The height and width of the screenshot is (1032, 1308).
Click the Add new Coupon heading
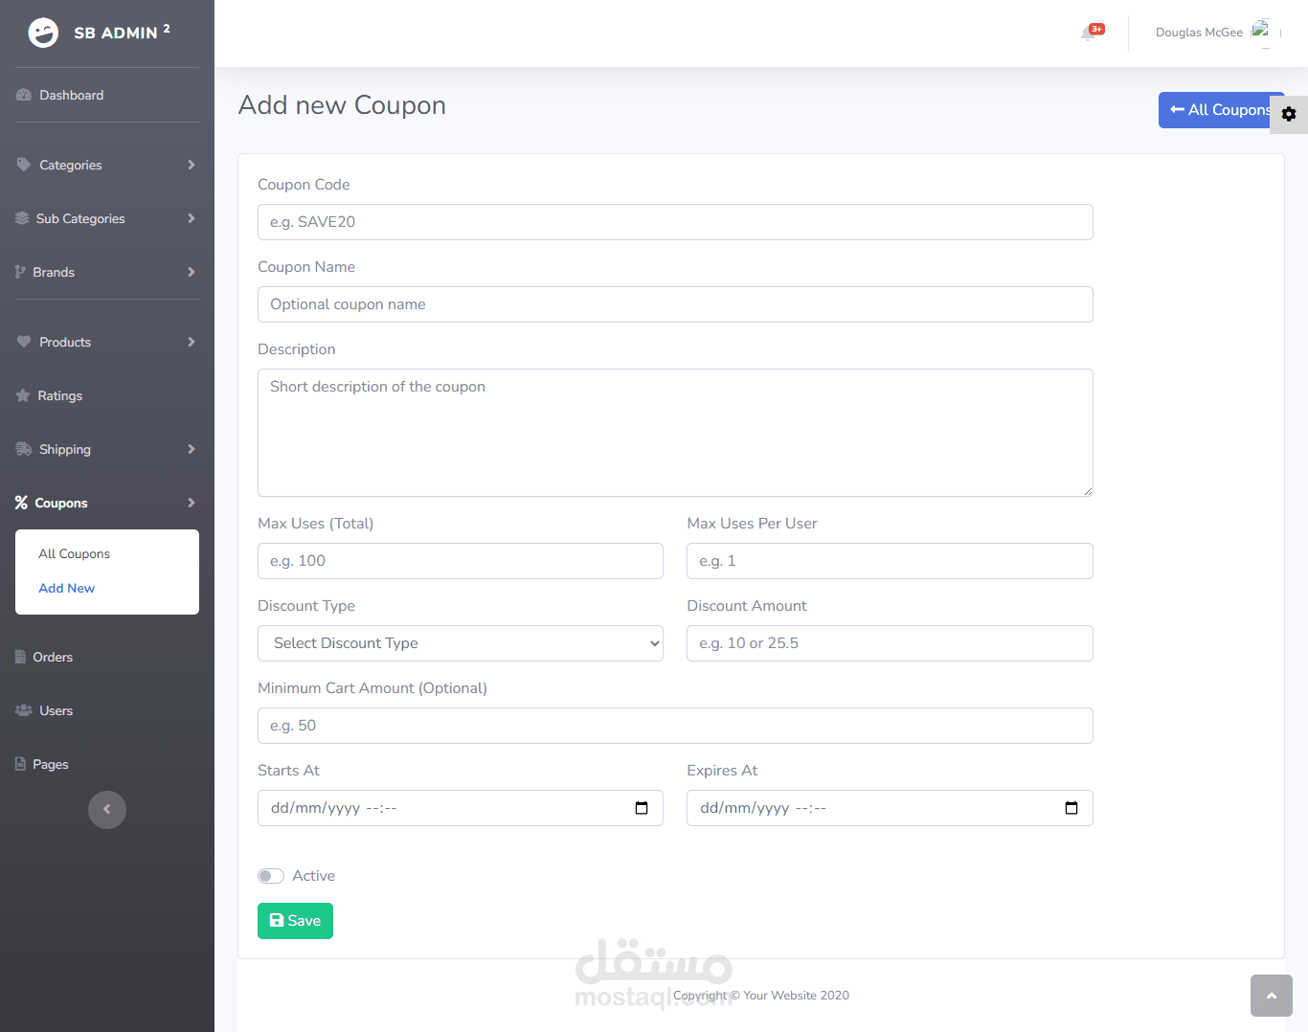pyautogui.click(x=342, y=105)
